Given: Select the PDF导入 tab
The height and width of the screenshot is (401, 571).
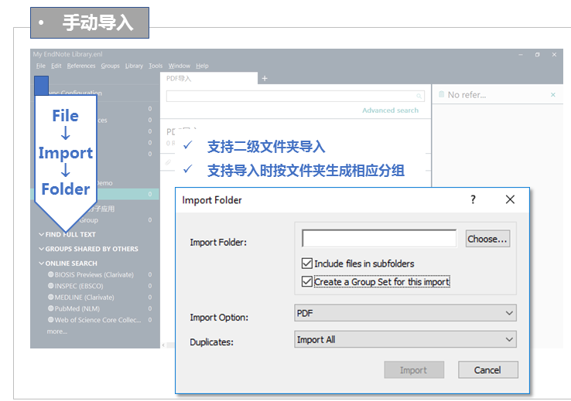Looking at the screenshot, I should (209, 78).
